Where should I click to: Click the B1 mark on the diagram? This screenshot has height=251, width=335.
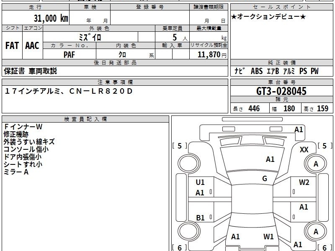[x=200, y=218]
